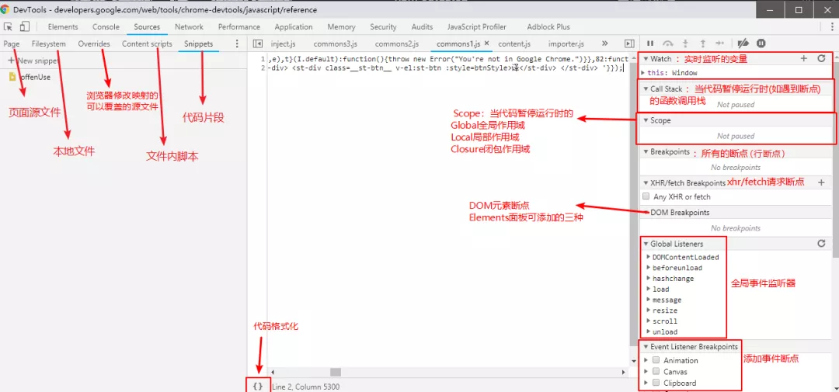Add a watch expression plus icon

803,58
